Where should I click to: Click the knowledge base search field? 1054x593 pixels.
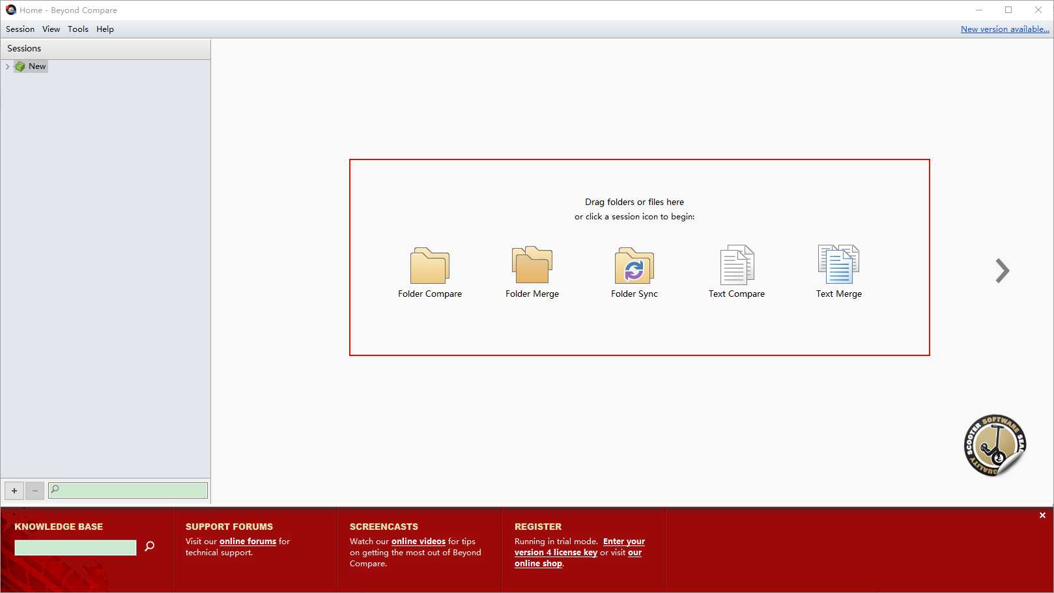click(x=76, y=547)
